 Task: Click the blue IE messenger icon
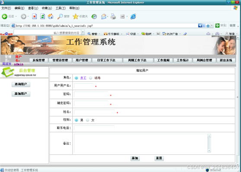[x=133, y=16]
